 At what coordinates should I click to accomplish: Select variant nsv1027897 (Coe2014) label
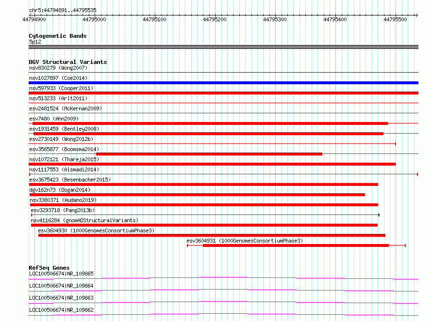(58, 78)
